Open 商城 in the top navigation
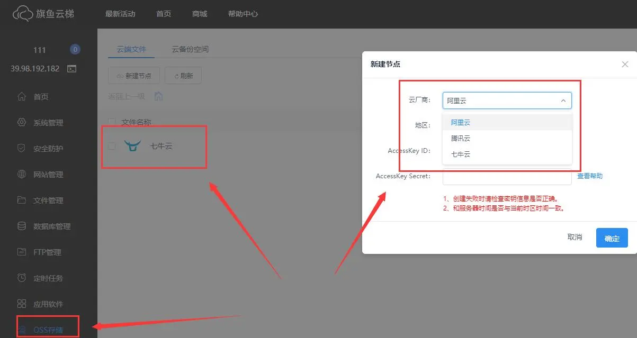 point(200,14)
